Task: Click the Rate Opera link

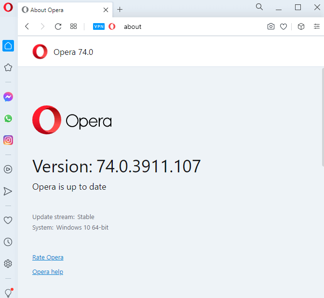Action: point(48,258)
